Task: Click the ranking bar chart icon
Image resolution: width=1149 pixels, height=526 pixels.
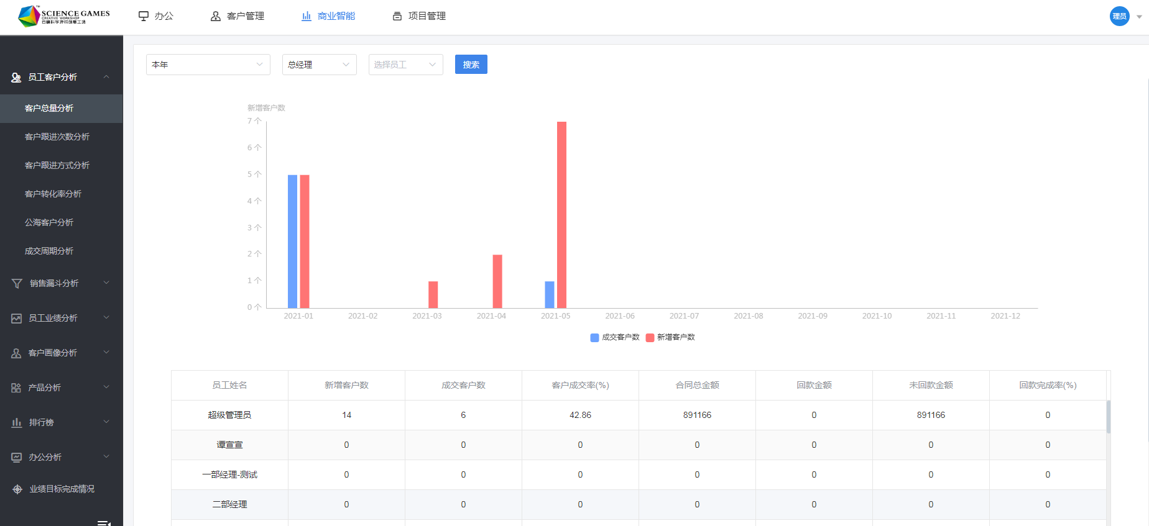Action: click(17, 423)
